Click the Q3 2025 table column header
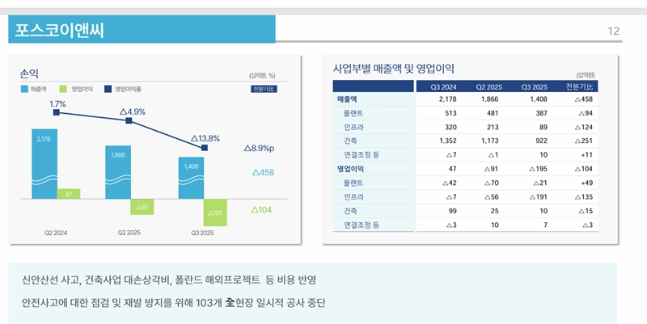 pos(534,86)
